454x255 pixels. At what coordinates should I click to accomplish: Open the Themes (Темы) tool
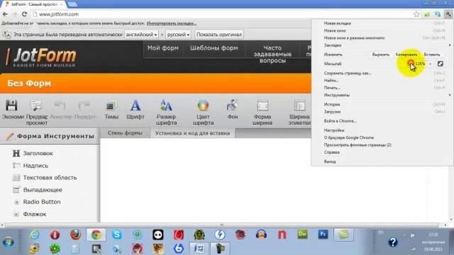point(111,106)
